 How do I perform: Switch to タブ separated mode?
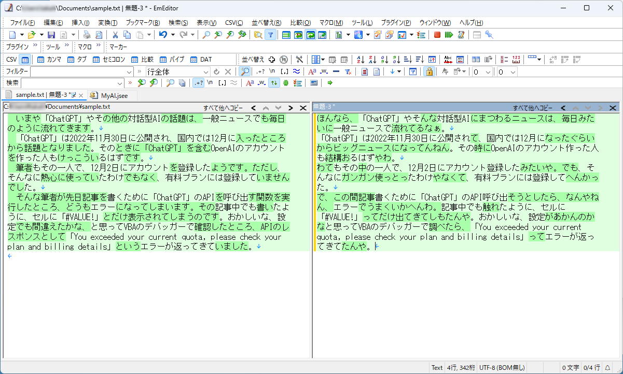(x=71, y=60)
